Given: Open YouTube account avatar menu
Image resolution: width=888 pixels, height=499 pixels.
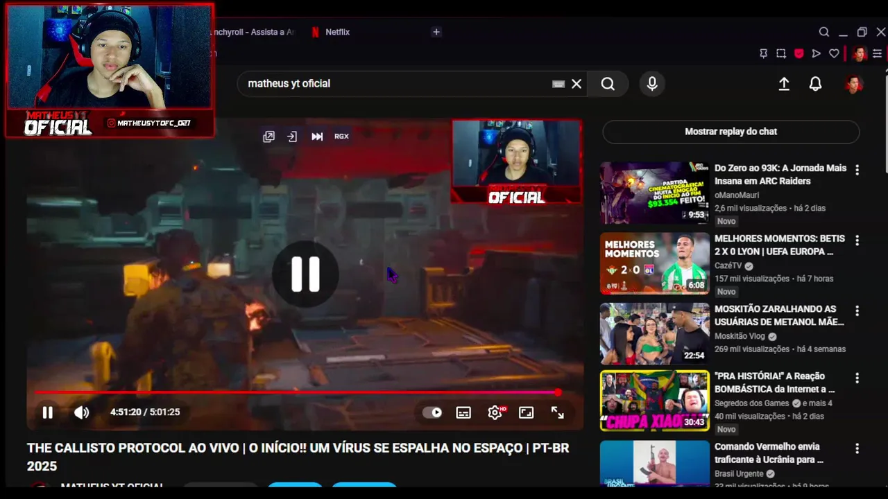Looking at the screenshot, I should [x=853, y=84].
